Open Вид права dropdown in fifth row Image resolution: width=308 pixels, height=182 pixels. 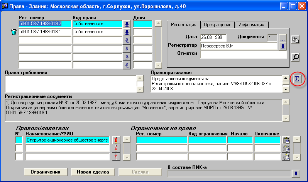(127, 57)
